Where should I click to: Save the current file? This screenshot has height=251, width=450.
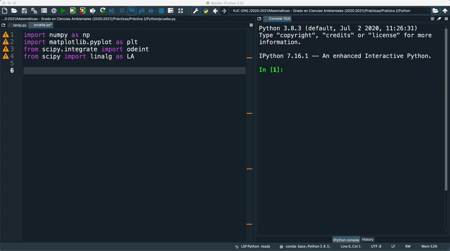pos(24,11)
